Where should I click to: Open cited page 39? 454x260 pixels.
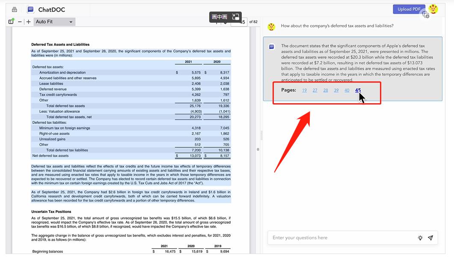336,90
